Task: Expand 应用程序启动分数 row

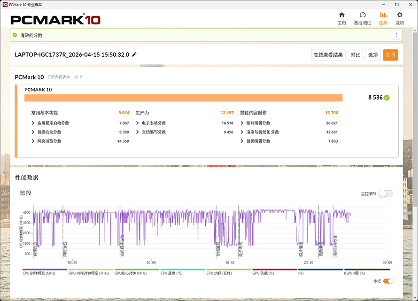Action: (x=33, y=123)
